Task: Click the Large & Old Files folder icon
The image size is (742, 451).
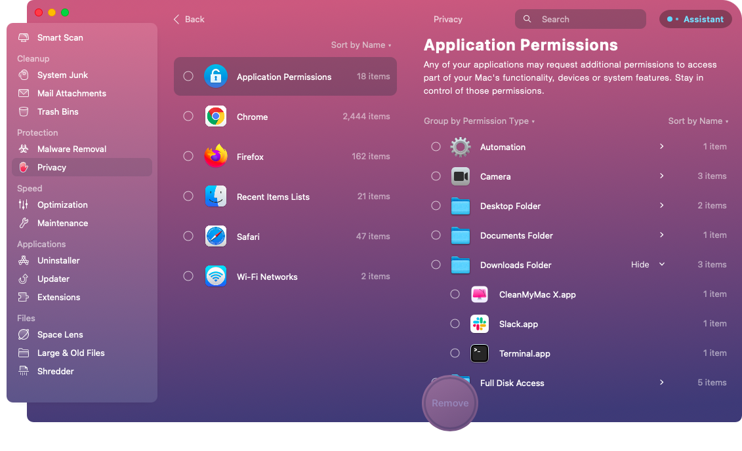Action: click(23, 353)
